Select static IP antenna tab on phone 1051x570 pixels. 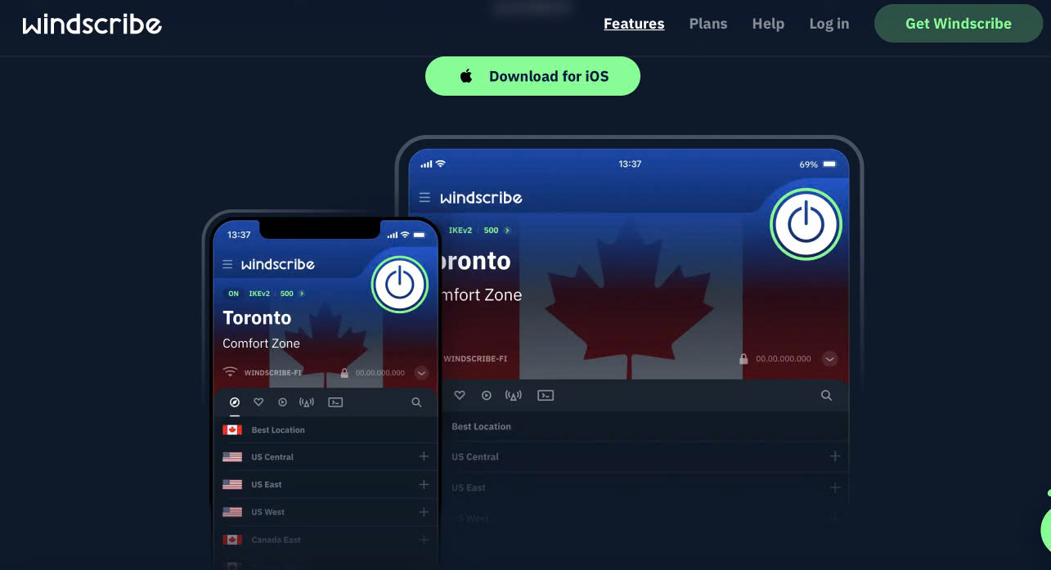[x=307, y=402]
